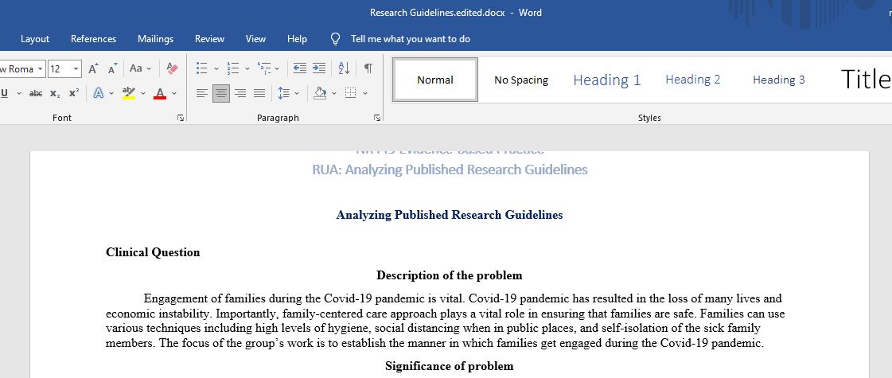This screenshot has height=378, width=892.
Task: Apply the Heading 2 style
Action: coord(693,80)
